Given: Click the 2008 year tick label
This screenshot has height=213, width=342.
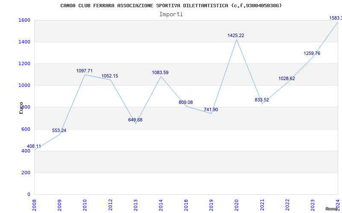Looking at the screenshot, I should 35,205.
